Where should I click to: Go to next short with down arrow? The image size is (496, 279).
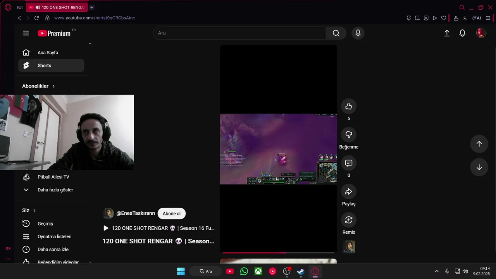tap(479, 167)
